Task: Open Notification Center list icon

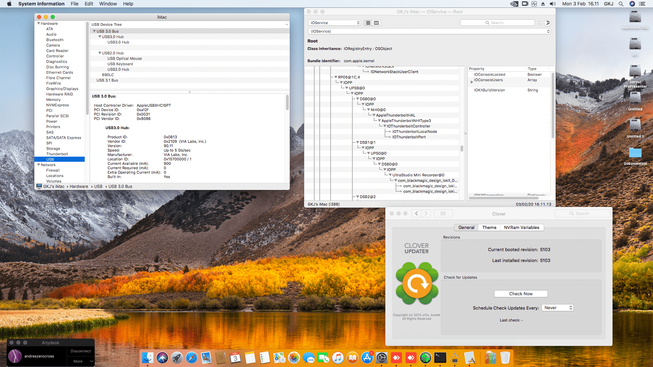Action: (x=642, y=4)
